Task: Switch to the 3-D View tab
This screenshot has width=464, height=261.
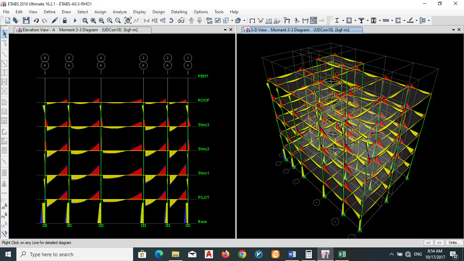Action: [x=258, y=30]
